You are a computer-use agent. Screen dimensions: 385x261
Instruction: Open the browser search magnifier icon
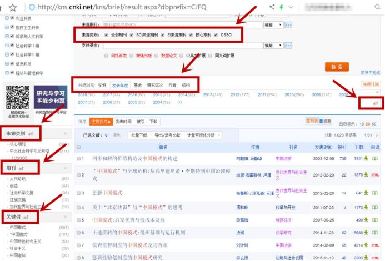click(x=377, y=7)
